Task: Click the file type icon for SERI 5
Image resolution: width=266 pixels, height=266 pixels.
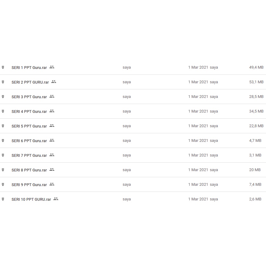Action: coord(3,126)
